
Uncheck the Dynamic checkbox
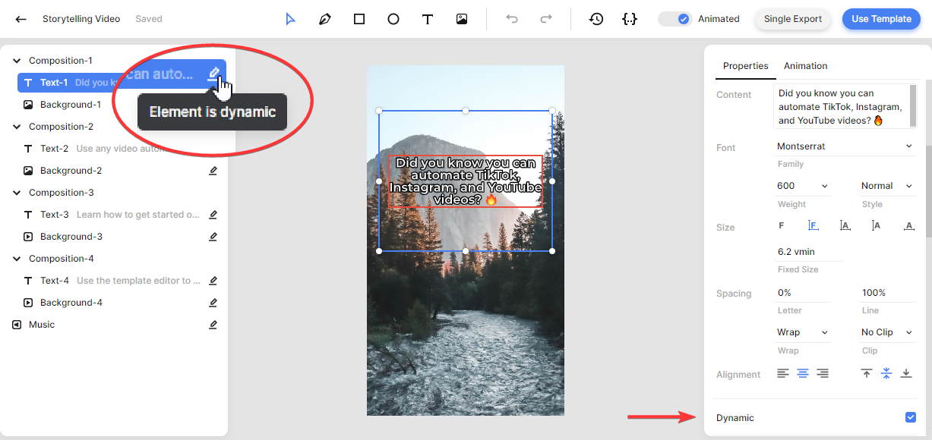point(911,417)
